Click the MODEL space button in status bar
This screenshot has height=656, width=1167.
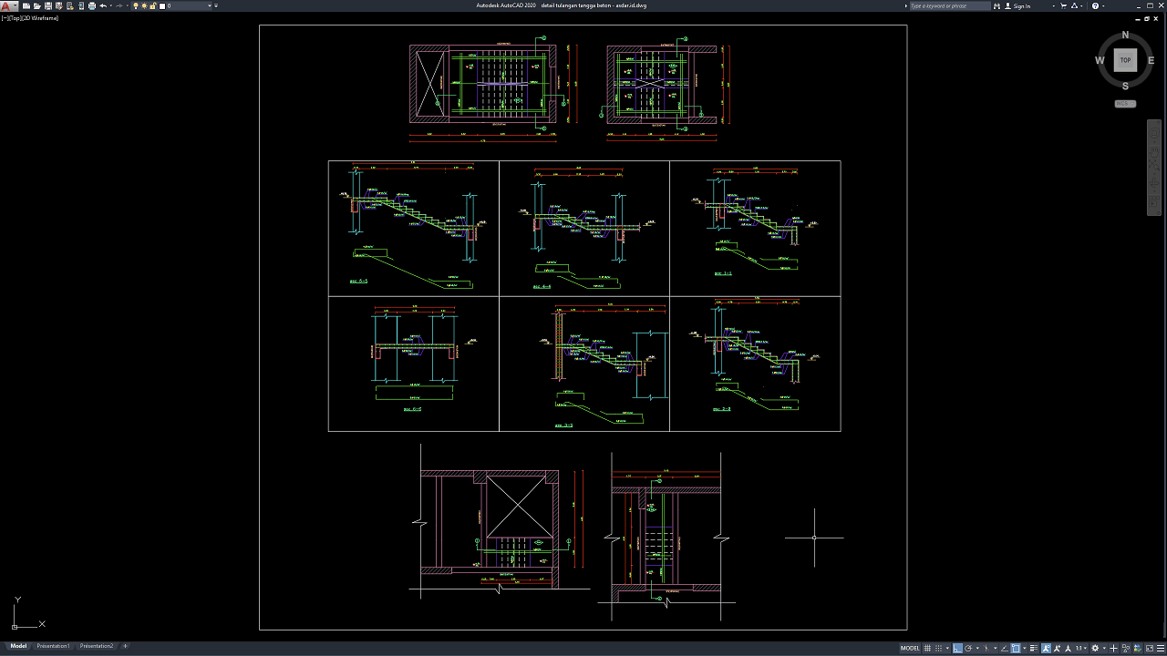910,648
